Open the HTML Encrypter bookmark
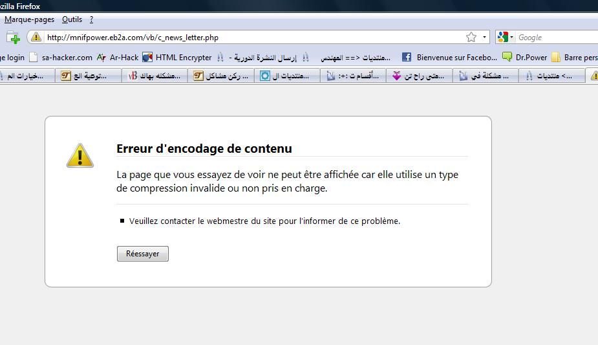Image resolution: width=598 pixels, height=345 pixels. pos(177,58)
